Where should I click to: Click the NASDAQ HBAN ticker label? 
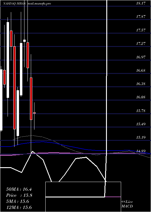(15, 4)
